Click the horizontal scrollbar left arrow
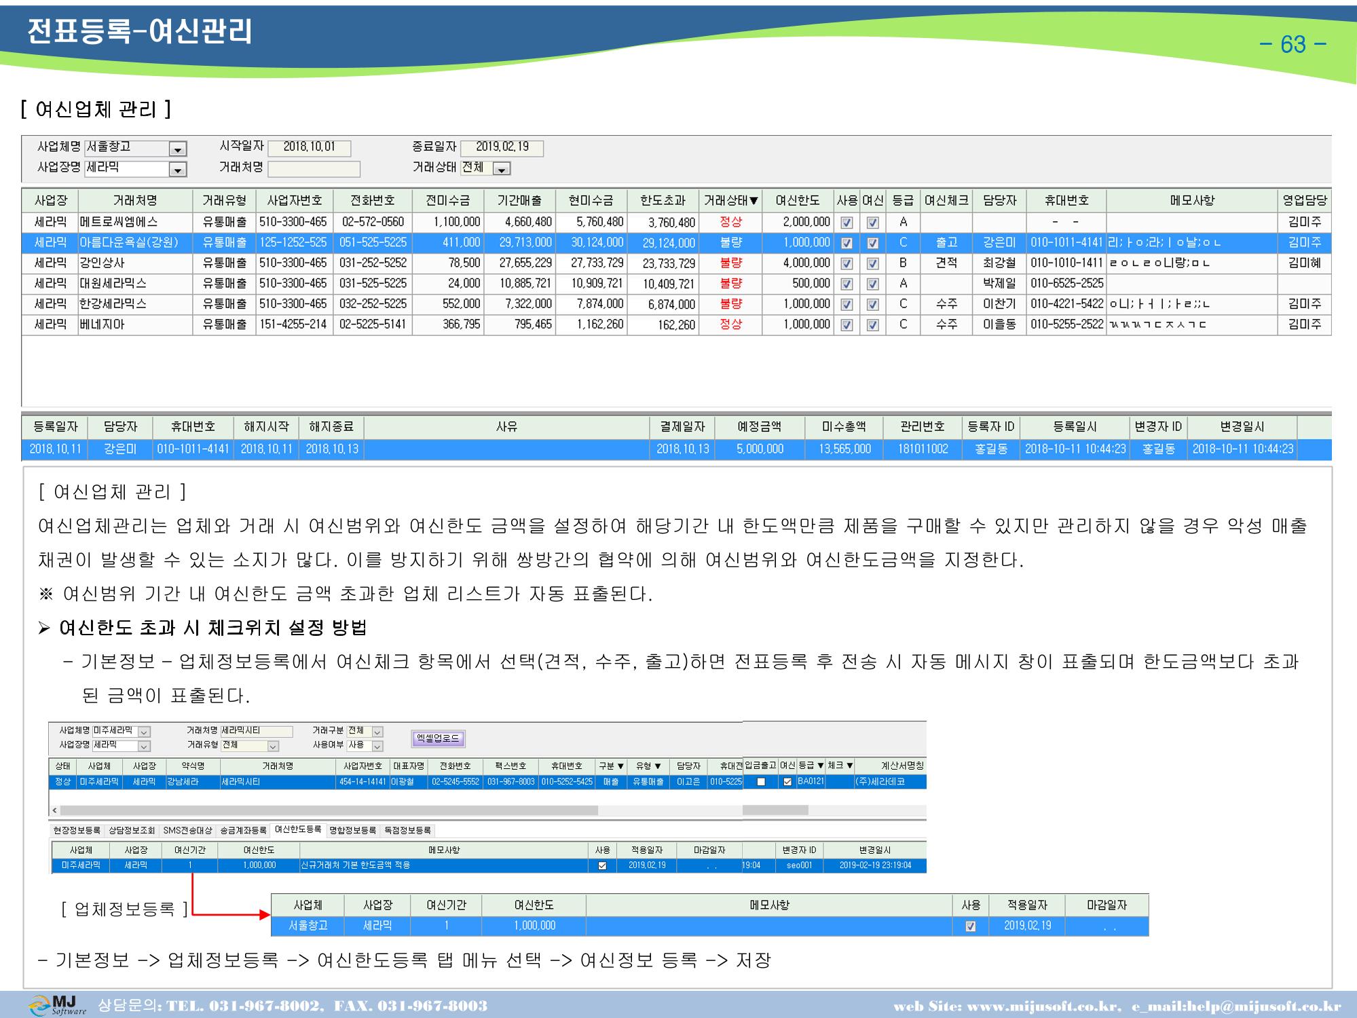 click(x=56, y=810)
